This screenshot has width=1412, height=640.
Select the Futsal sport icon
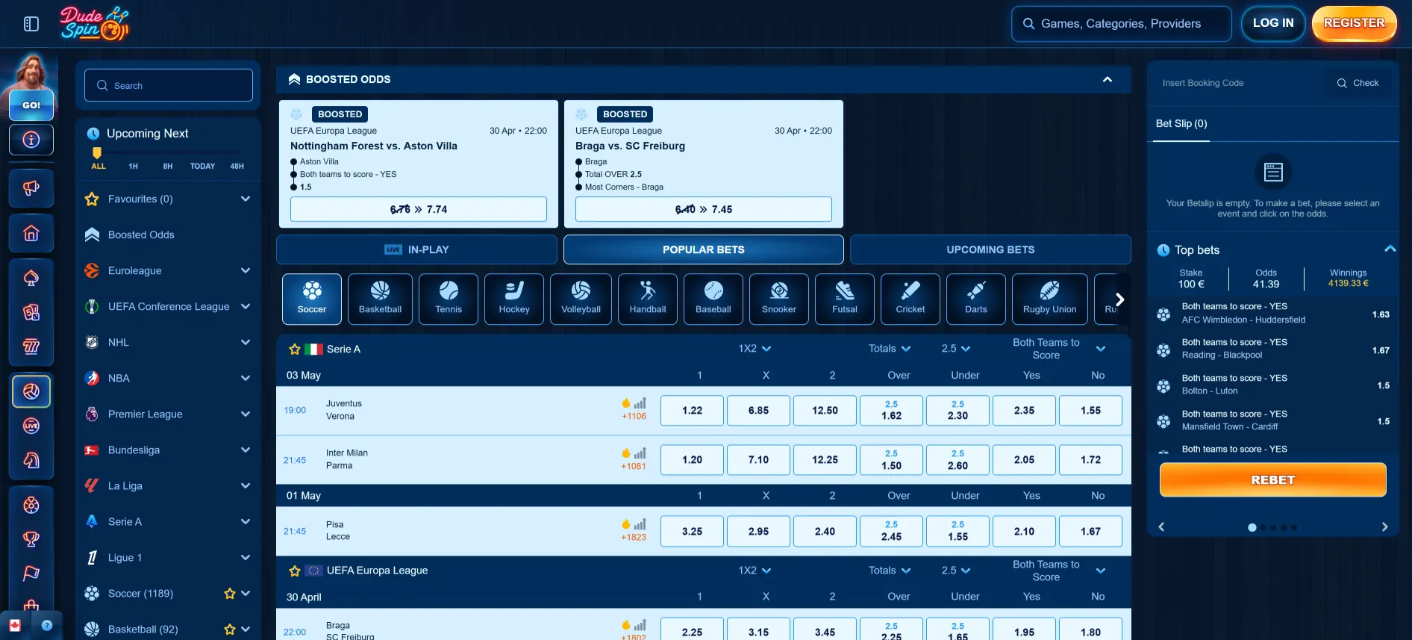pyautogui.click(x=845, y=299)
